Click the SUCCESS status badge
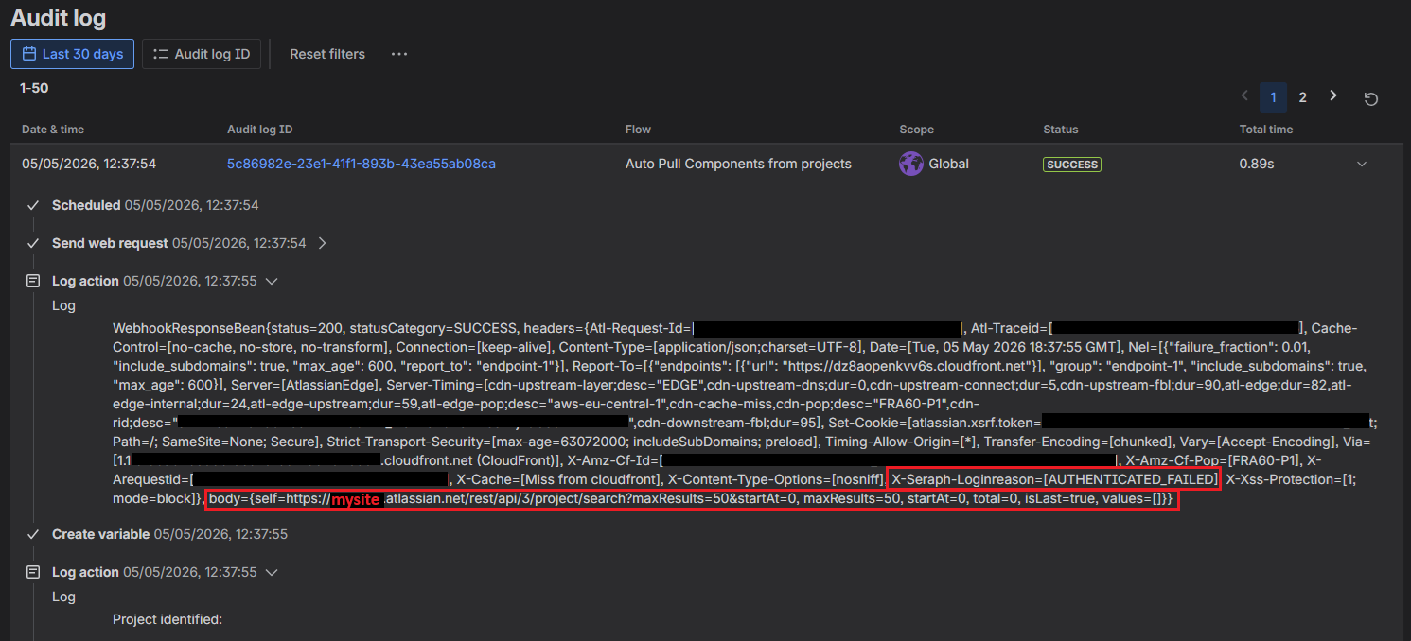Viewport: 1411px width, 641px height. coord(1072,165)
